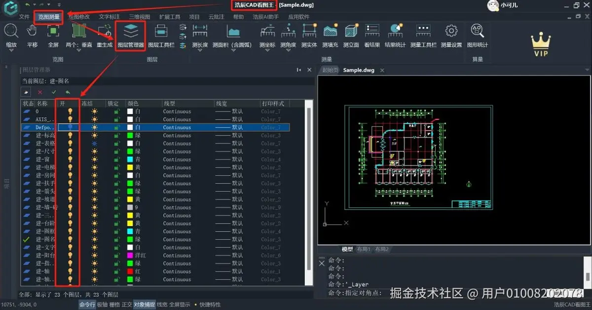Toggle freeze sun icon for 建-表格 layer
Image resolution: width=592 pixels, height=310 pixels.
(x=94, y=143)
